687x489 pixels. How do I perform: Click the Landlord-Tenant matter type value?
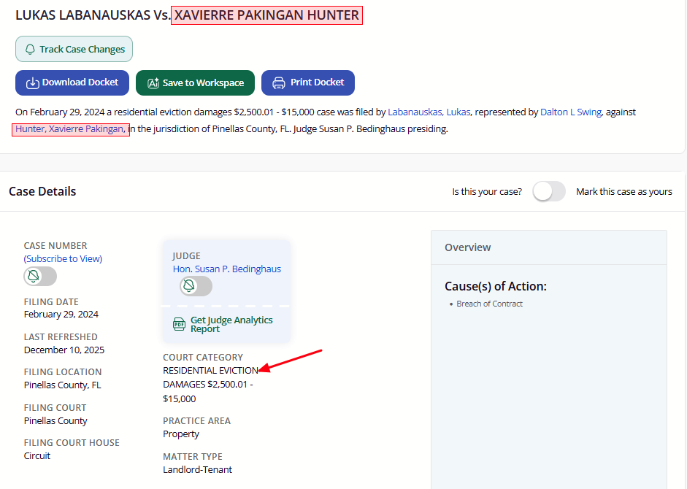(x=197, y=469)
